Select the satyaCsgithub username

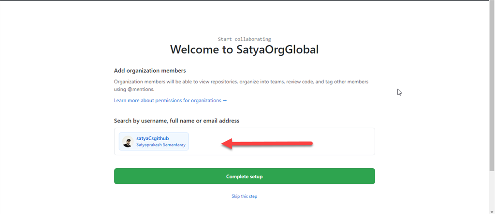(x=153, y=138)
